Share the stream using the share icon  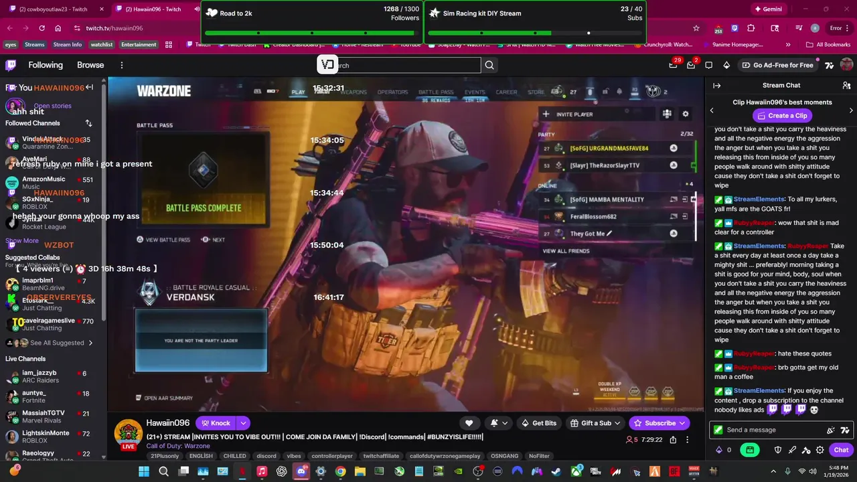(x=673, y=440)
